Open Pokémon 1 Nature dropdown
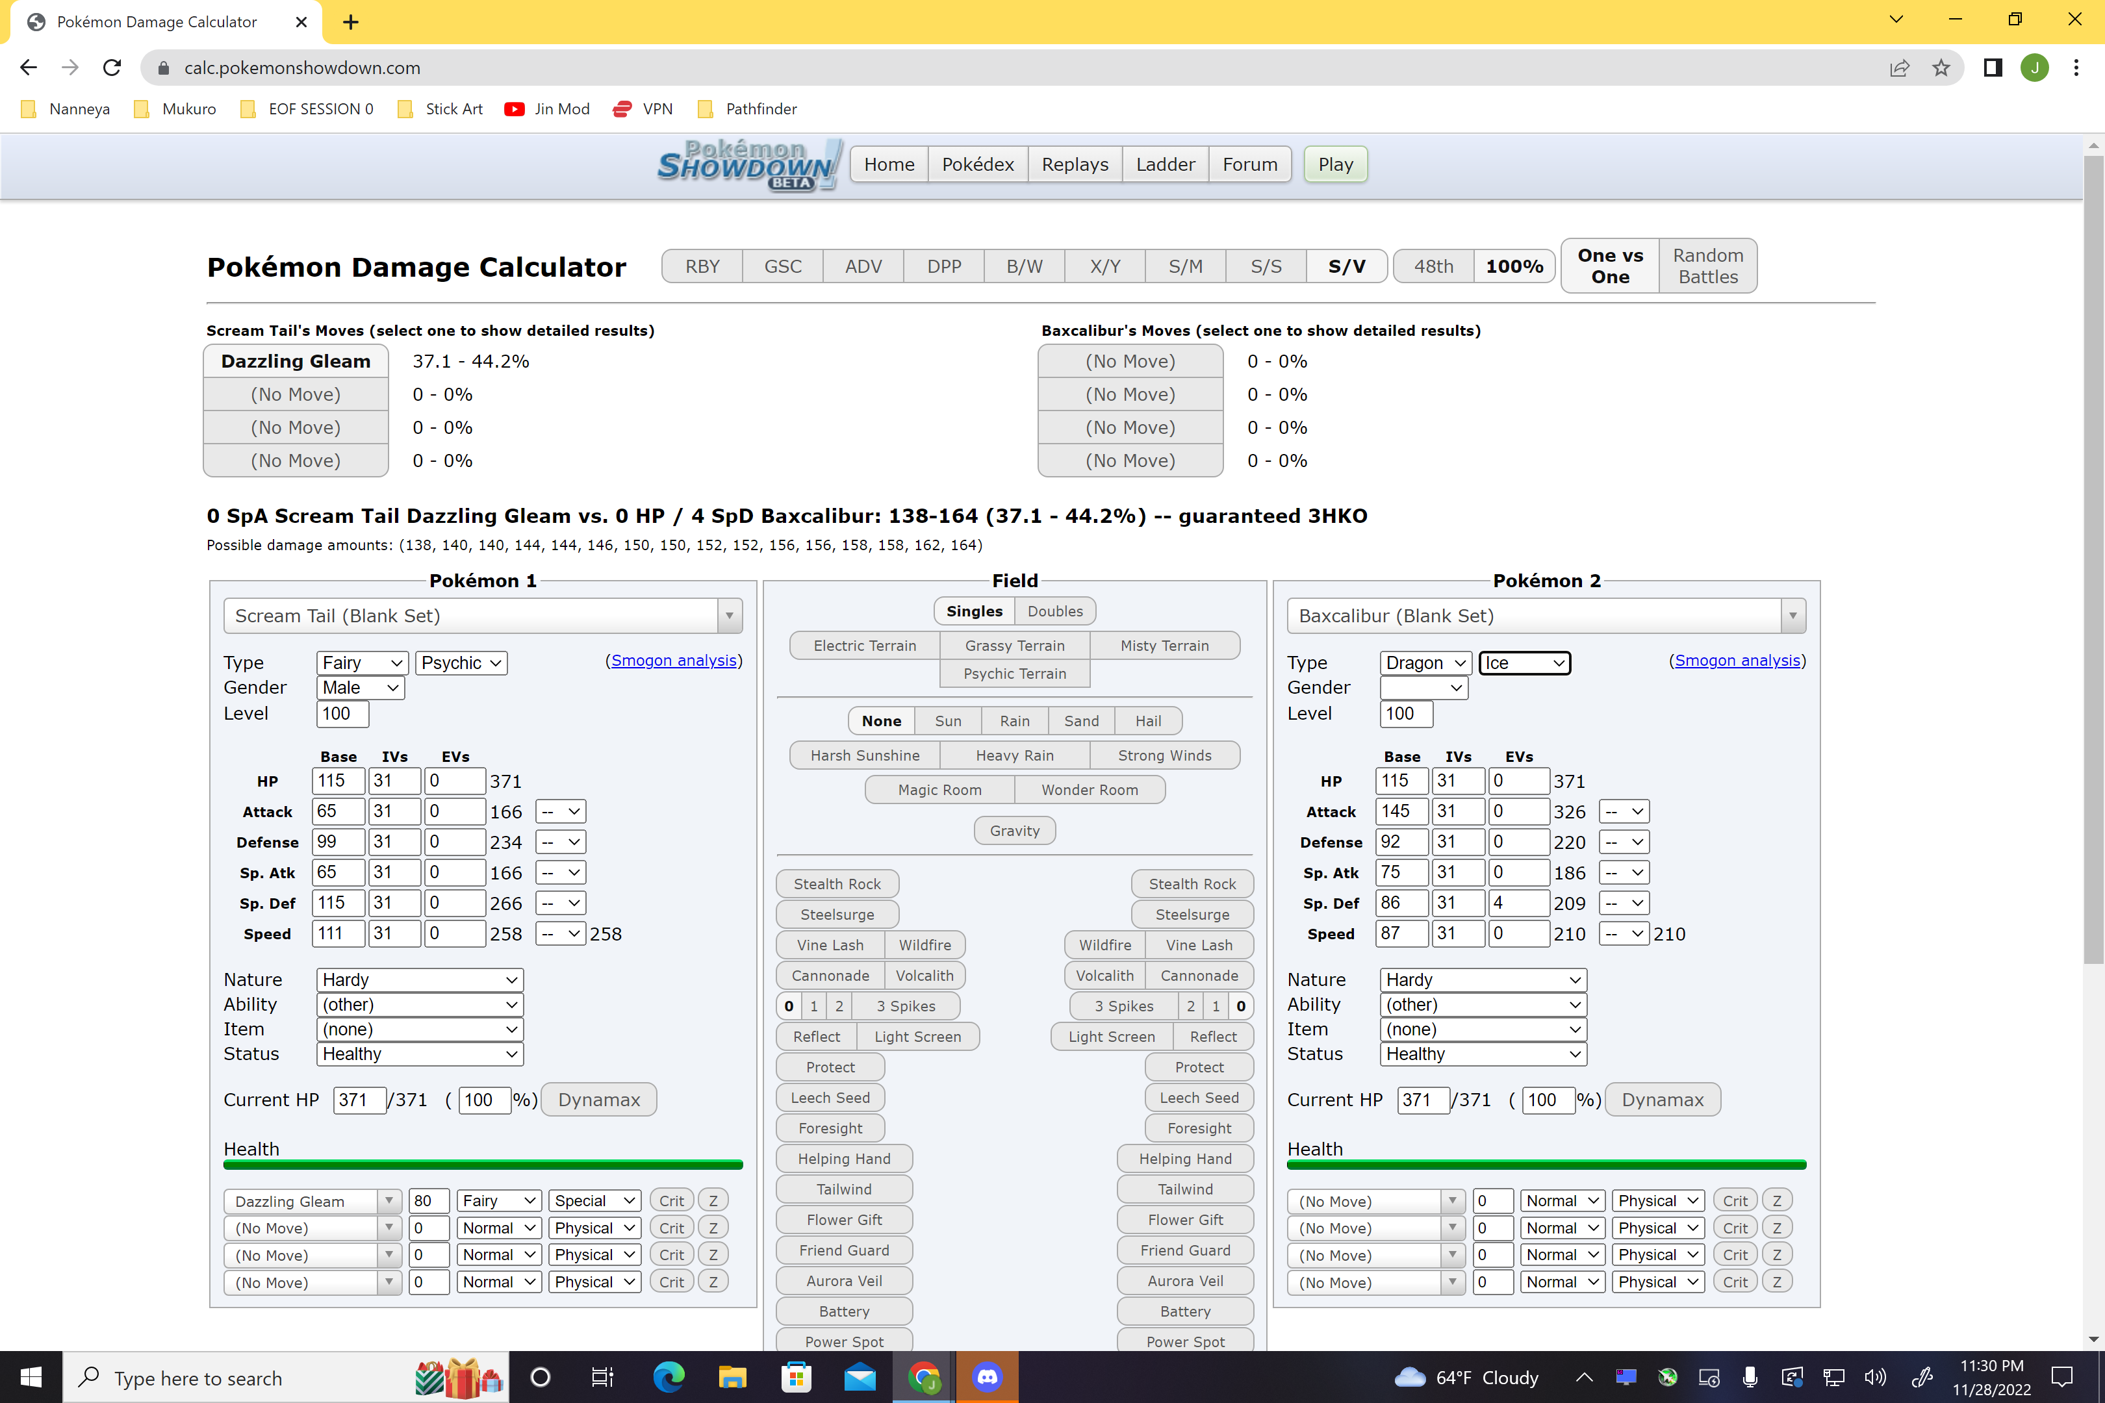Viewport: 2105px width, 1403px height. point(420,980)
